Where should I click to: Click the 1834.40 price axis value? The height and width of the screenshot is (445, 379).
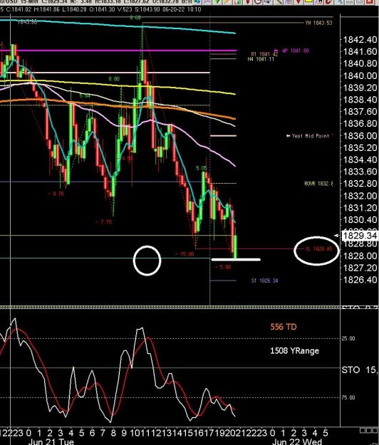click(x=360, y=159)
